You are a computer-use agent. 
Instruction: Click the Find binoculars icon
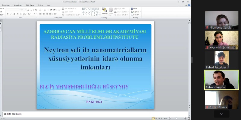tap(132, 9)
